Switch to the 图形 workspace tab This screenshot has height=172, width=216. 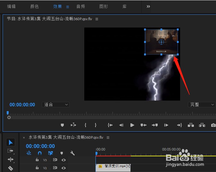(x=104, y=6)
